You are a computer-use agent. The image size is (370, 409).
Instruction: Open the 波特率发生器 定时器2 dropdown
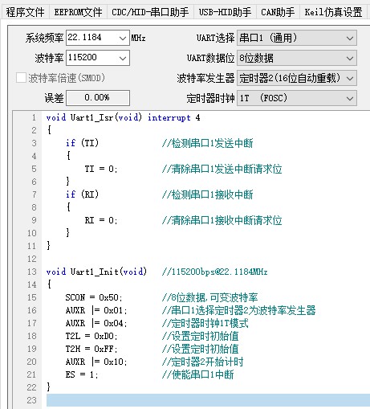click(x=297, y=78)
